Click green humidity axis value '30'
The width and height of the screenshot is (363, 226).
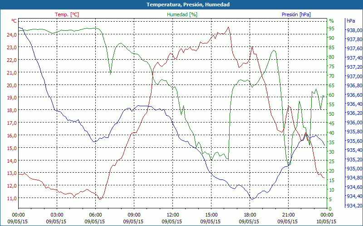[332, 152]
